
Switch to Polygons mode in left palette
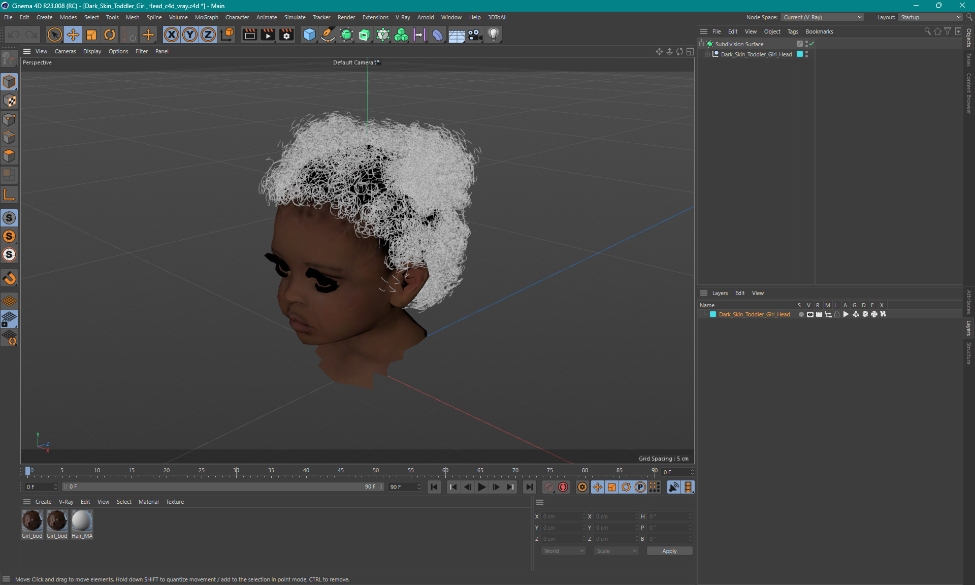[x=9, y=156]
